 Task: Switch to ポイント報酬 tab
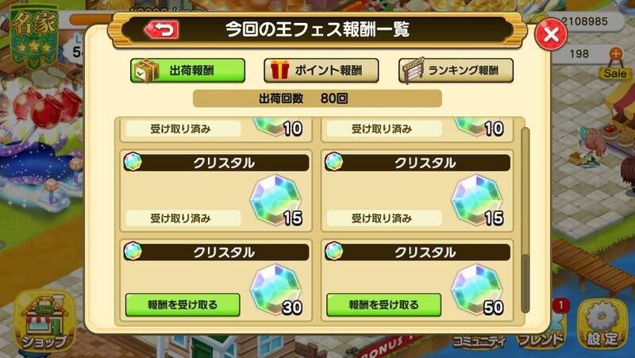pos(321,71)
